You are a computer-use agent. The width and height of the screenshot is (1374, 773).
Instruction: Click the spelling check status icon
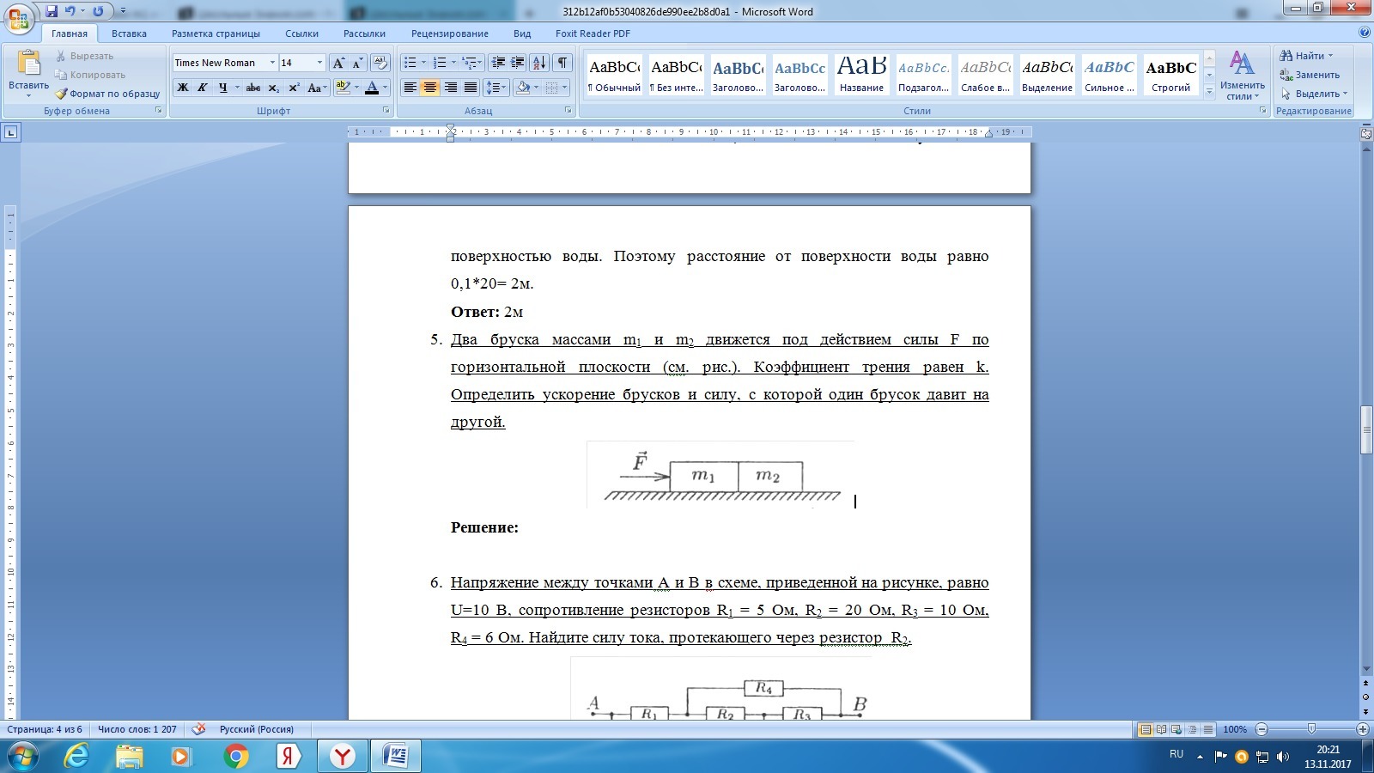[198, 729]
